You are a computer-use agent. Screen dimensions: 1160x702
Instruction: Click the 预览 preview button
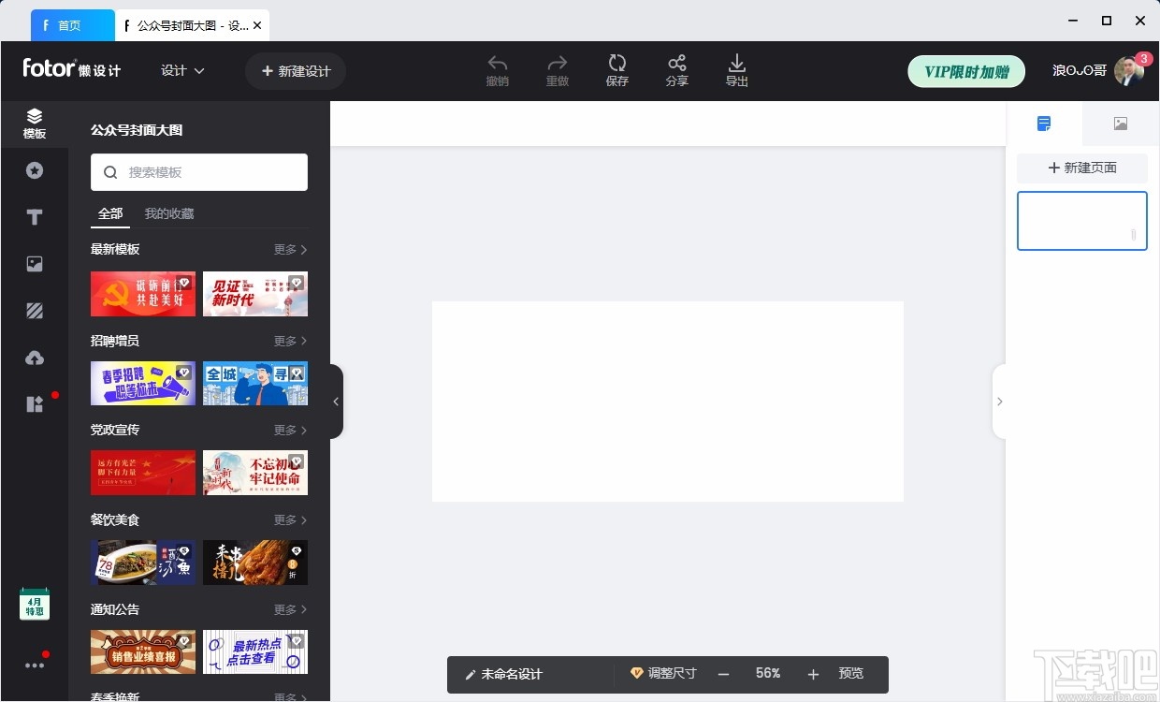tap(850, 673)
